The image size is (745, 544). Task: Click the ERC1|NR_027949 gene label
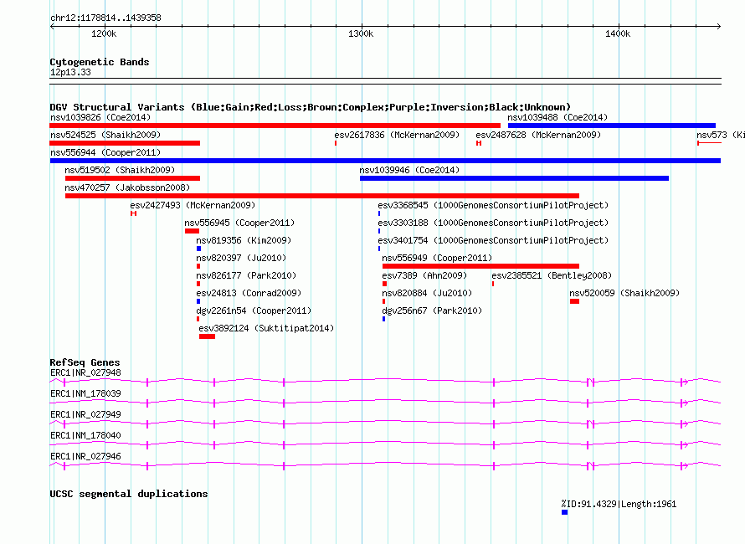click(x=85, y=415)
